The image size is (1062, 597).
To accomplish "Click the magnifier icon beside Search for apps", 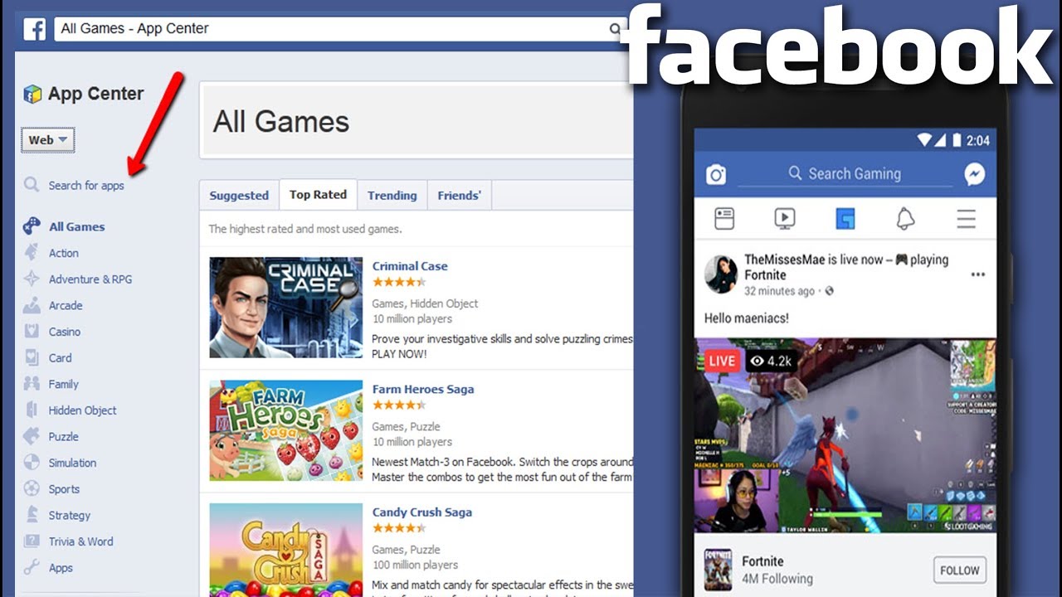I will 32,185.
